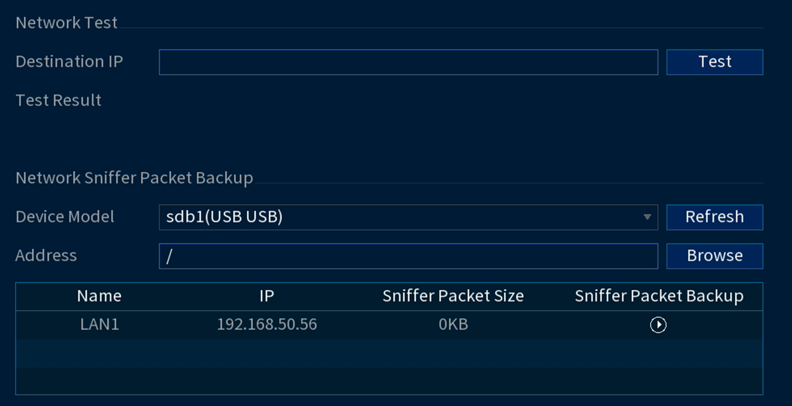Click the Test button

[x=715, y=62]
